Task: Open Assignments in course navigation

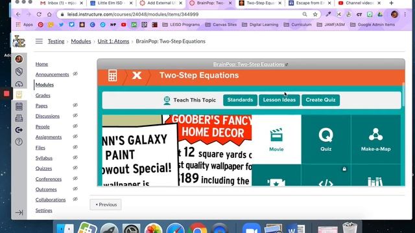Action: pos(49,137)
